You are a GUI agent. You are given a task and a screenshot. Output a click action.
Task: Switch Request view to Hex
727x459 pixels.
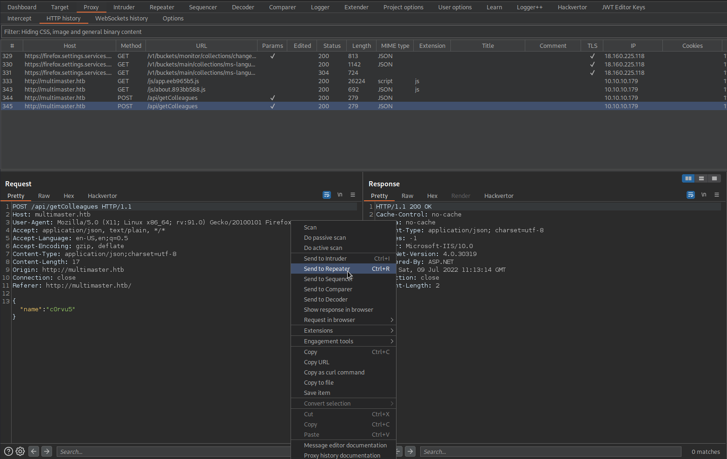coord(69,196)
